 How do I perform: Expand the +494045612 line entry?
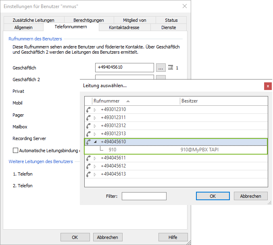coord(95,166)
